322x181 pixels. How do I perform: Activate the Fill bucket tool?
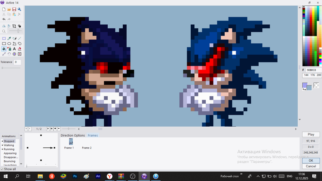click(4, 49)
